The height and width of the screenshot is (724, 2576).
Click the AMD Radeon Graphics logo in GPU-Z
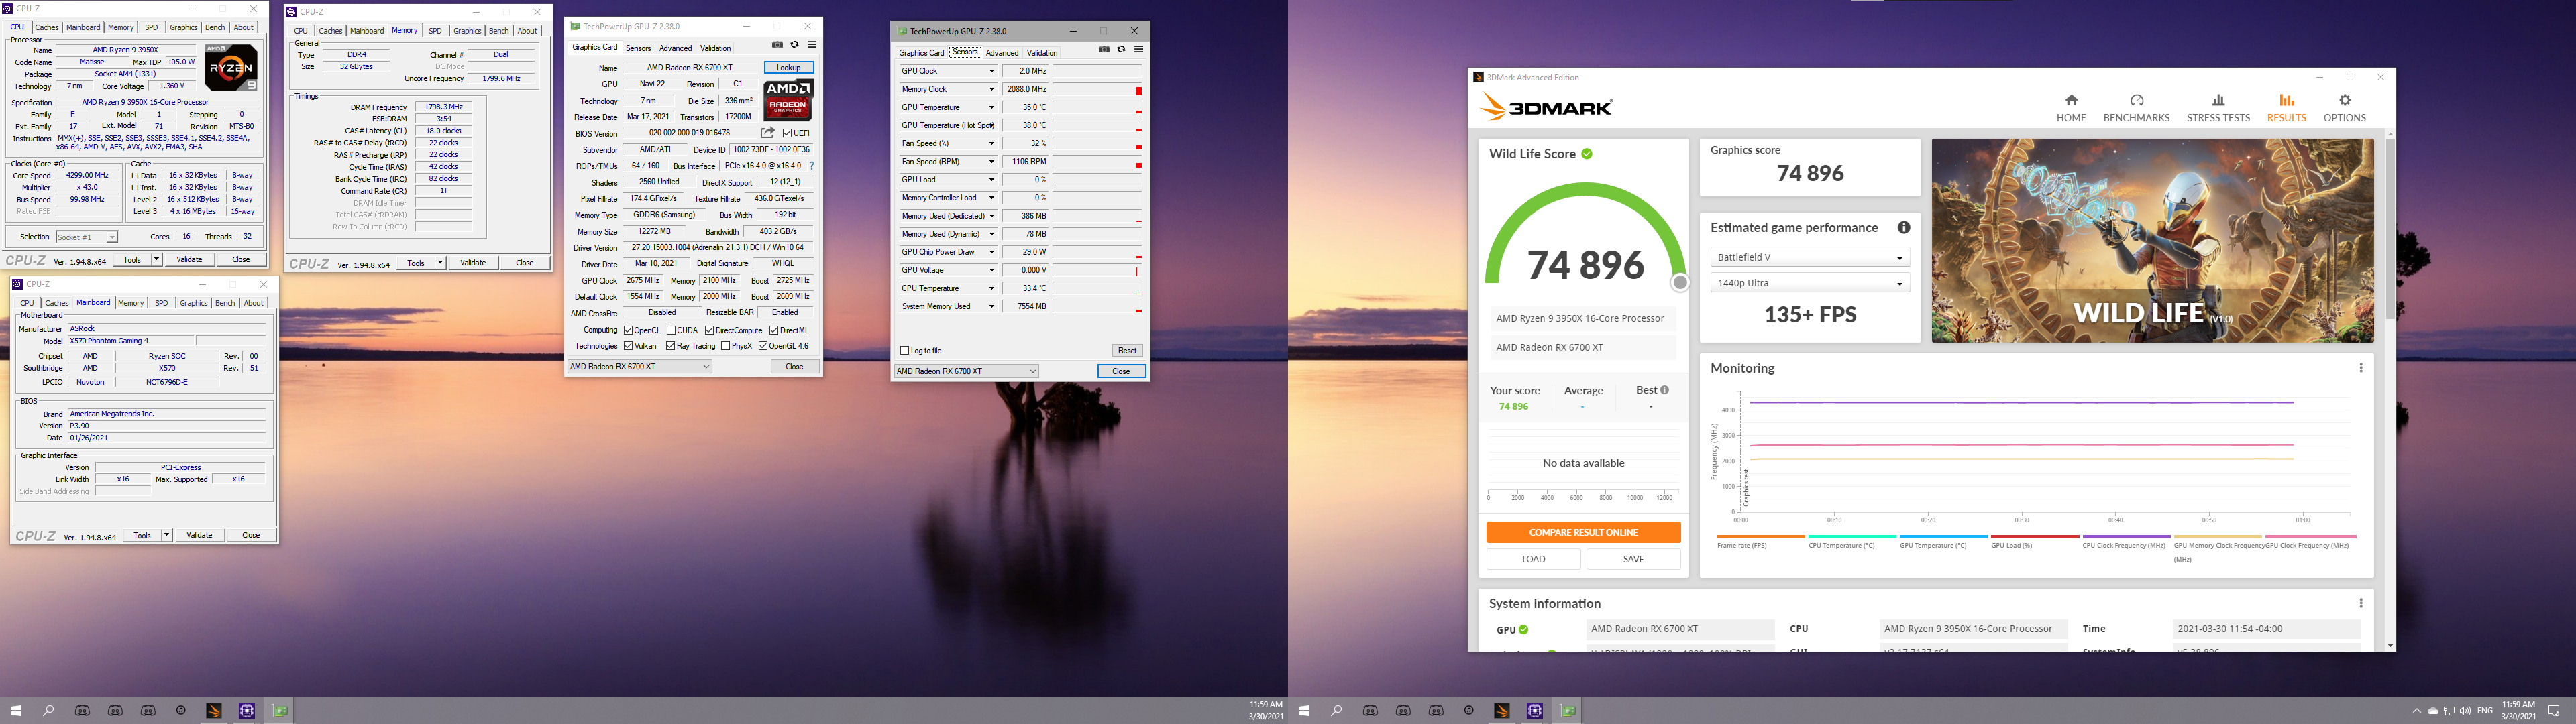(788, 100)
